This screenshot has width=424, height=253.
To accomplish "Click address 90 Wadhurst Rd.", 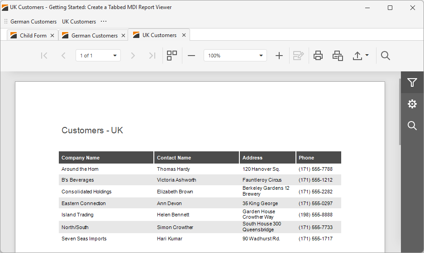I will point(261,239).
